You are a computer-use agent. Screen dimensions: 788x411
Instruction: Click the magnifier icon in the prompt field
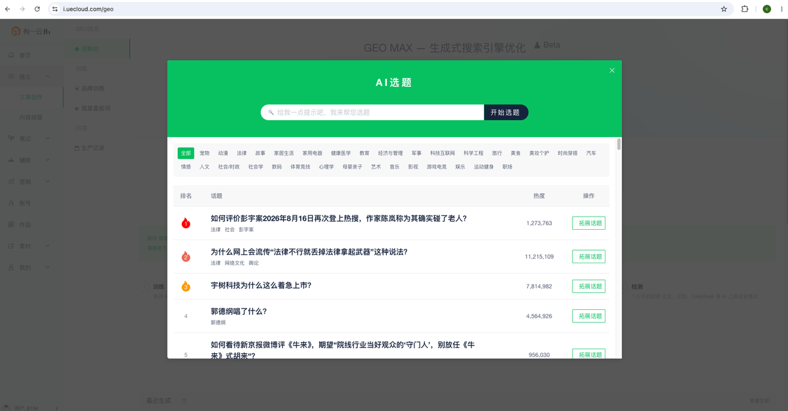[271, 112]
